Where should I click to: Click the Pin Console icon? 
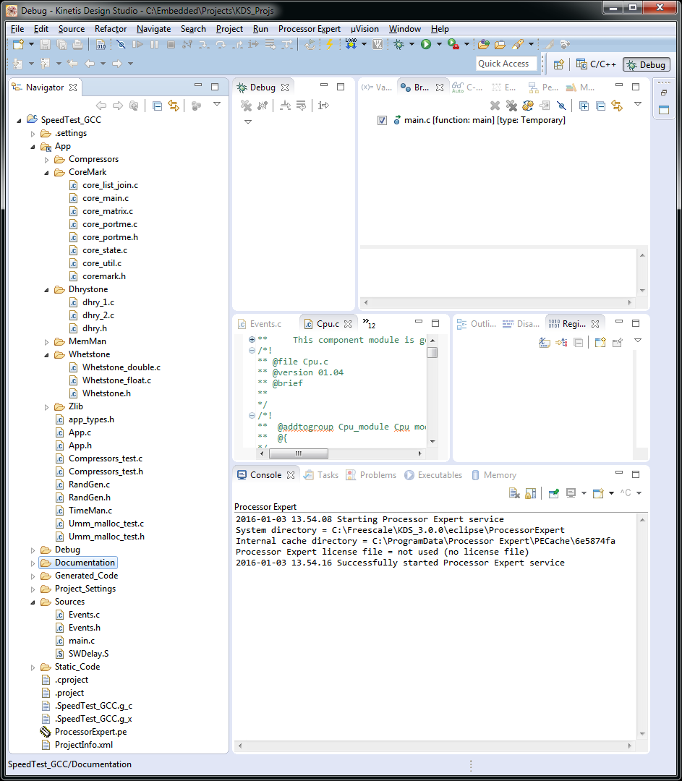tap(553, 493)
